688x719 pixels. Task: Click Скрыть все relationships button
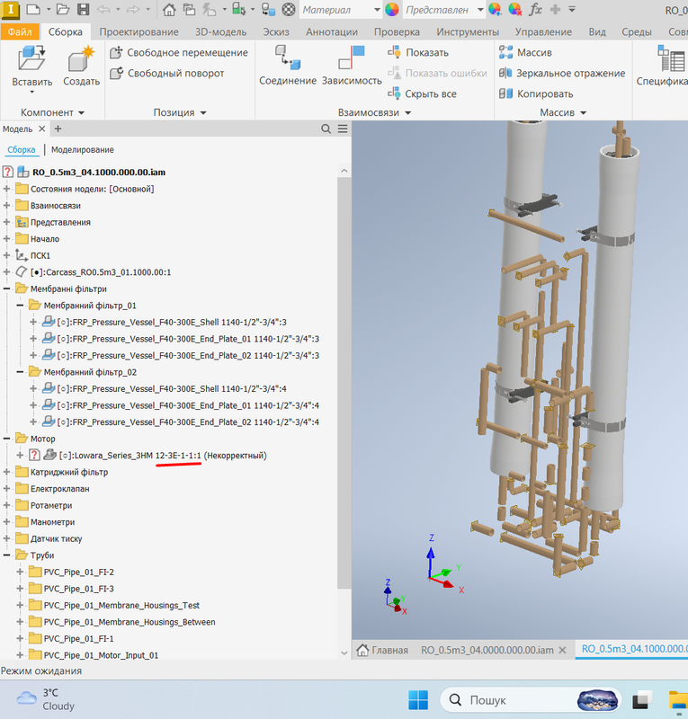423,94
